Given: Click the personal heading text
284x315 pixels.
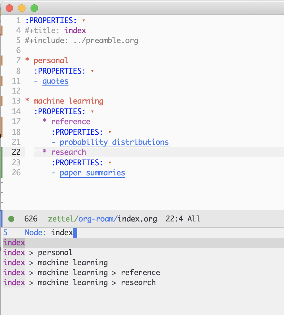Looking at the screenshot, I should pyautogui.click(x=50, y=60).
